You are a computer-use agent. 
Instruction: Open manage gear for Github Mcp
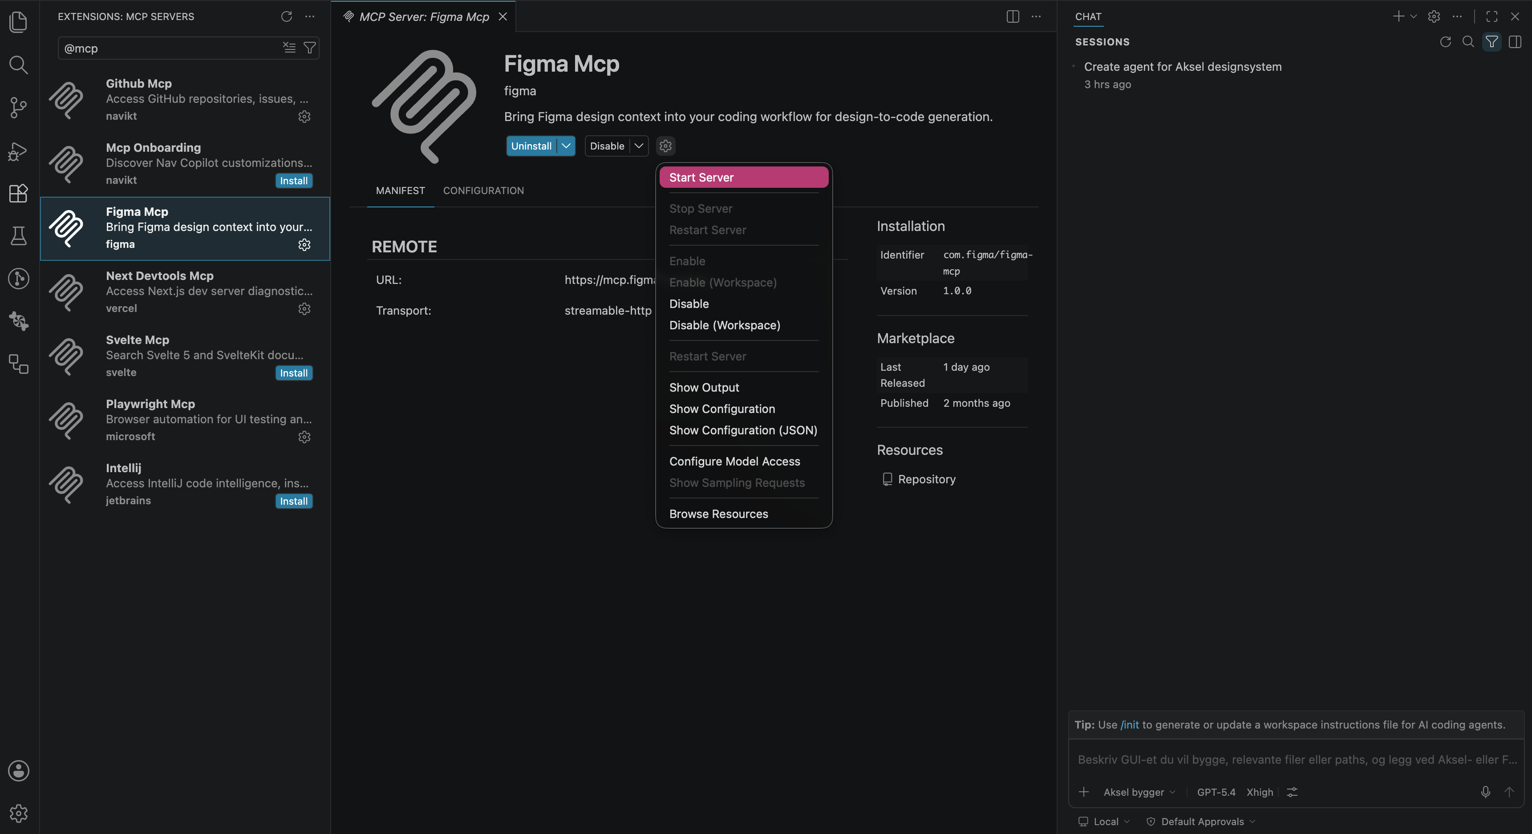304,117
